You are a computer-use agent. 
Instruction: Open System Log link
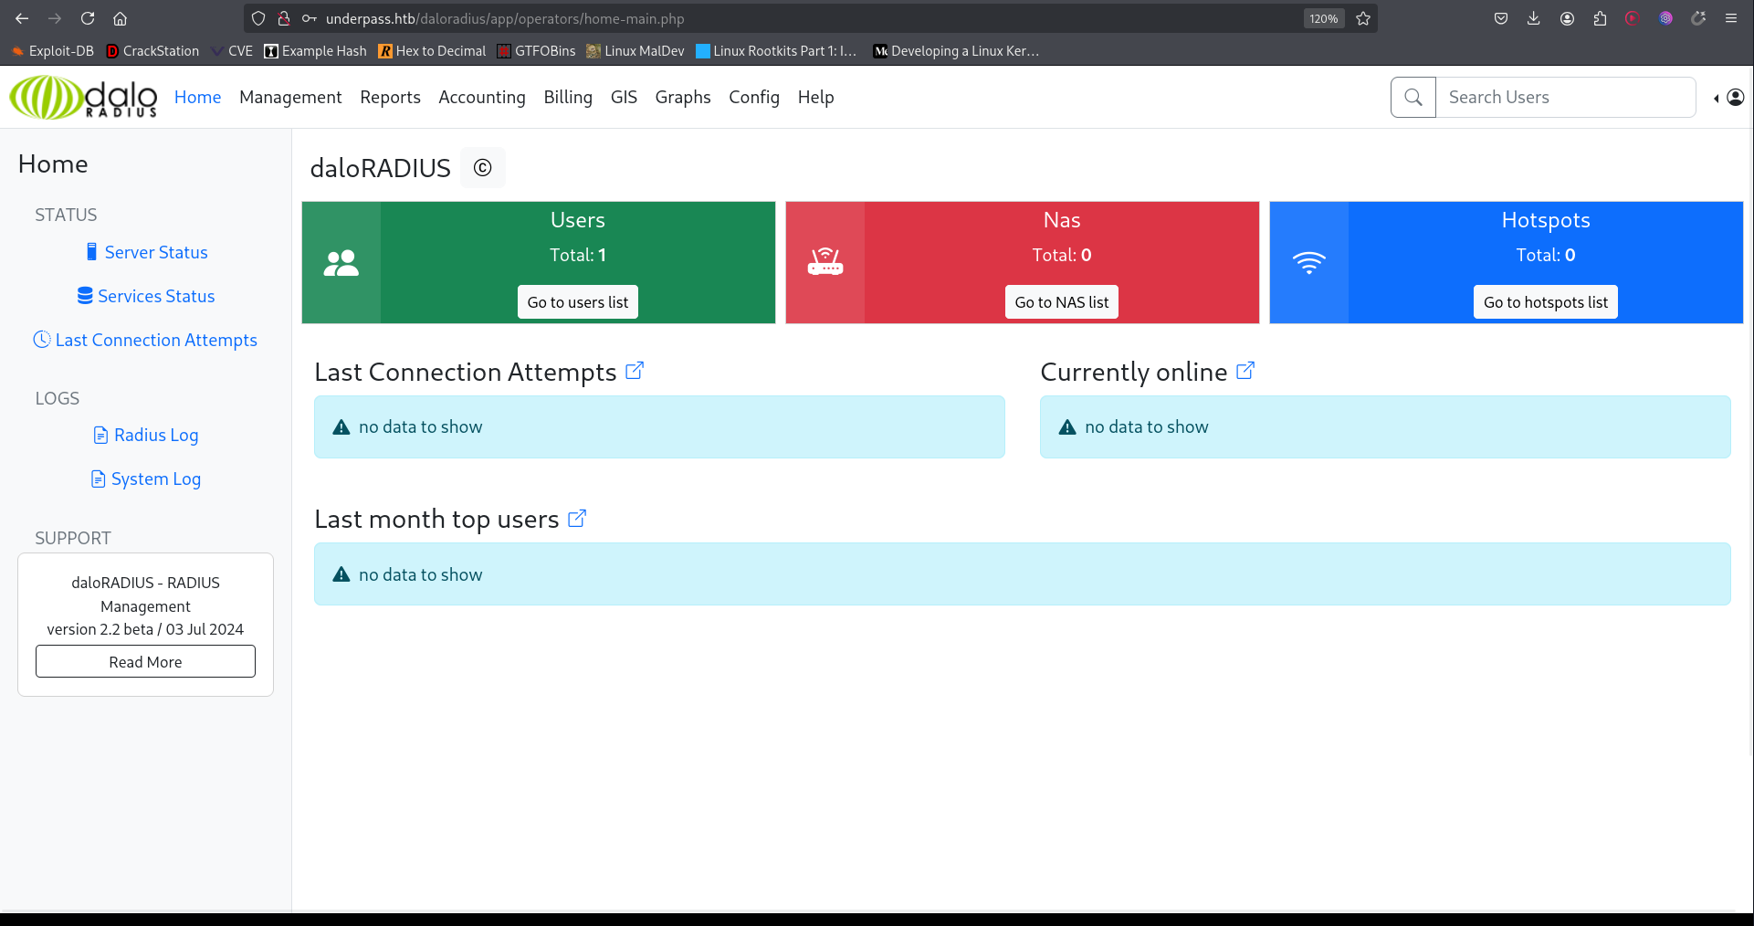click(146, 479)
